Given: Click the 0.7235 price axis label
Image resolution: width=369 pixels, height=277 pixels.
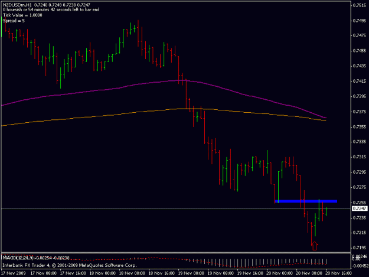Looking at the screenshot, I should pos(360,218).
